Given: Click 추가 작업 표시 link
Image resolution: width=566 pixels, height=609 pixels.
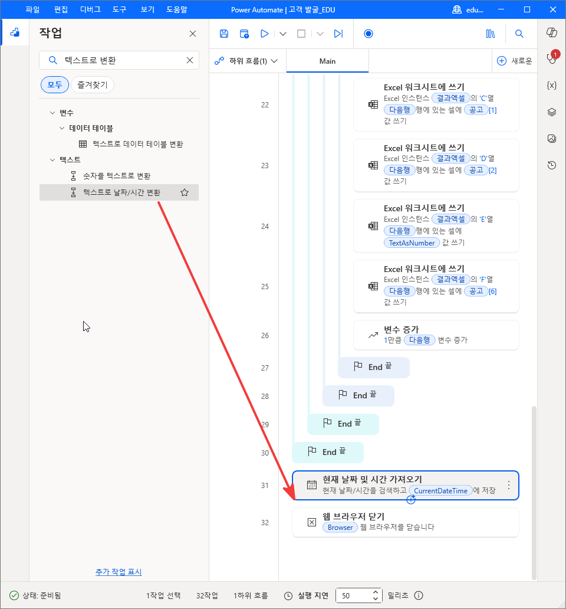Looking at the screenshot, I should pyautogui.click(x=119, y=572).
